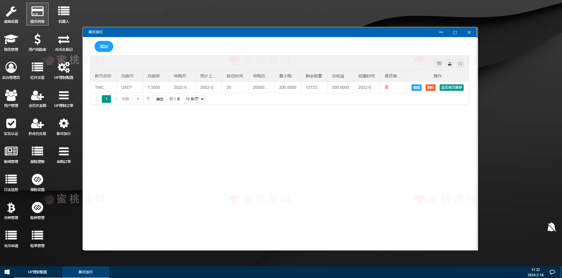Click the table column filter icon

pos(439,64)
